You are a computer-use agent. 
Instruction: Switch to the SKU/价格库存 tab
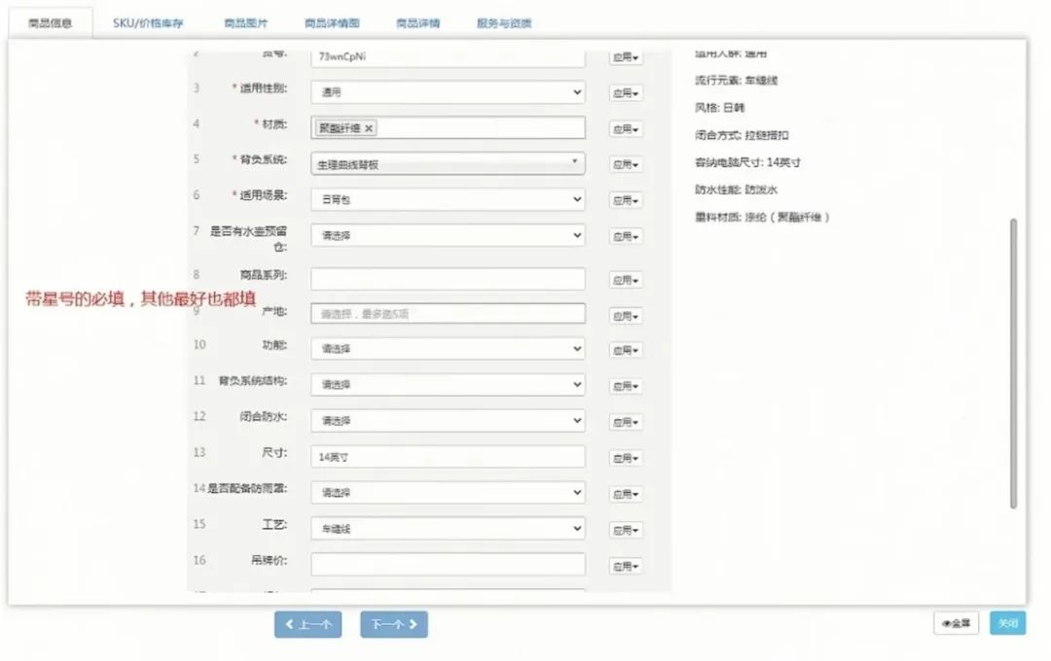pos(147,22)
